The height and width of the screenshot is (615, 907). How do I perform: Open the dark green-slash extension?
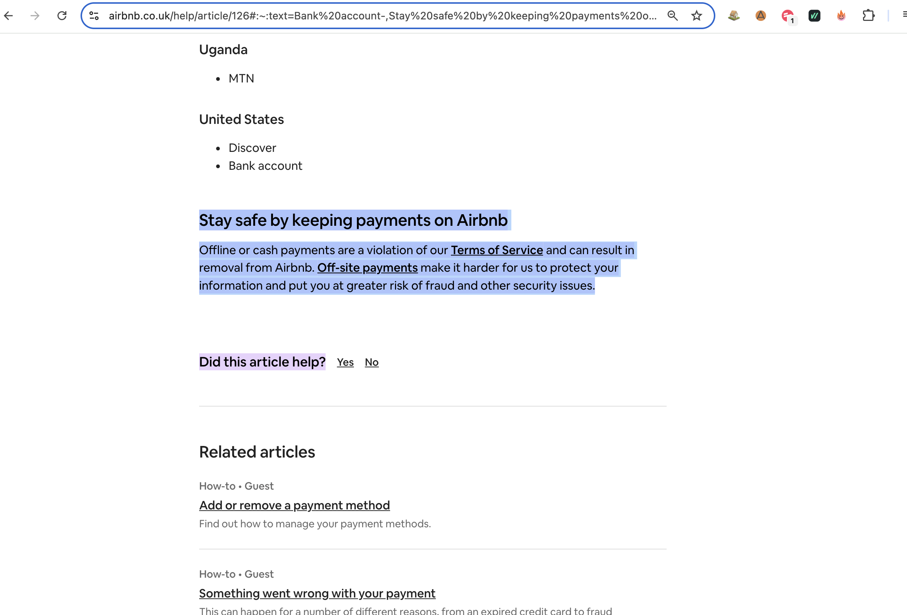[815, 16]
